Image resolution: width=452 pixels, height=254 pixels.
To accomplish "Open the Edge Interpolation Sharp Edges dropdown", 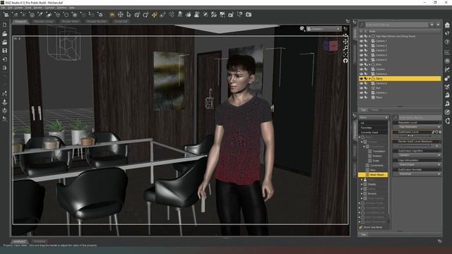I will pyautogui.click(x=417, y=164).
